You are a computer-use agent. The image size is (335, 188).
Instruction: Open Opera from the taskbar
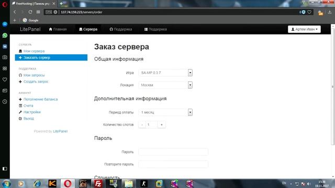(x=68, y=183)
